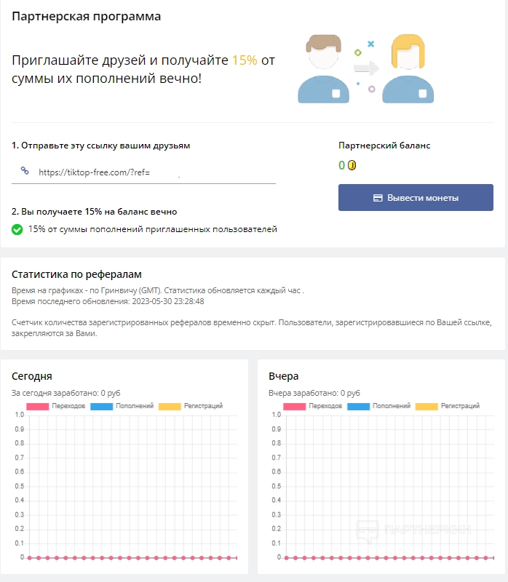Toggle Переходов legend in the Сегодня chart
This screenshot has height=582, width=508.
coord(57,406)
